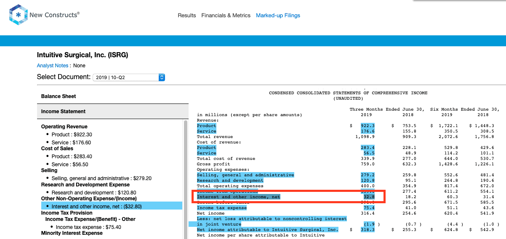Open the Select Document dropdown
The image size is (506, 239).
[x=129, y=77]
